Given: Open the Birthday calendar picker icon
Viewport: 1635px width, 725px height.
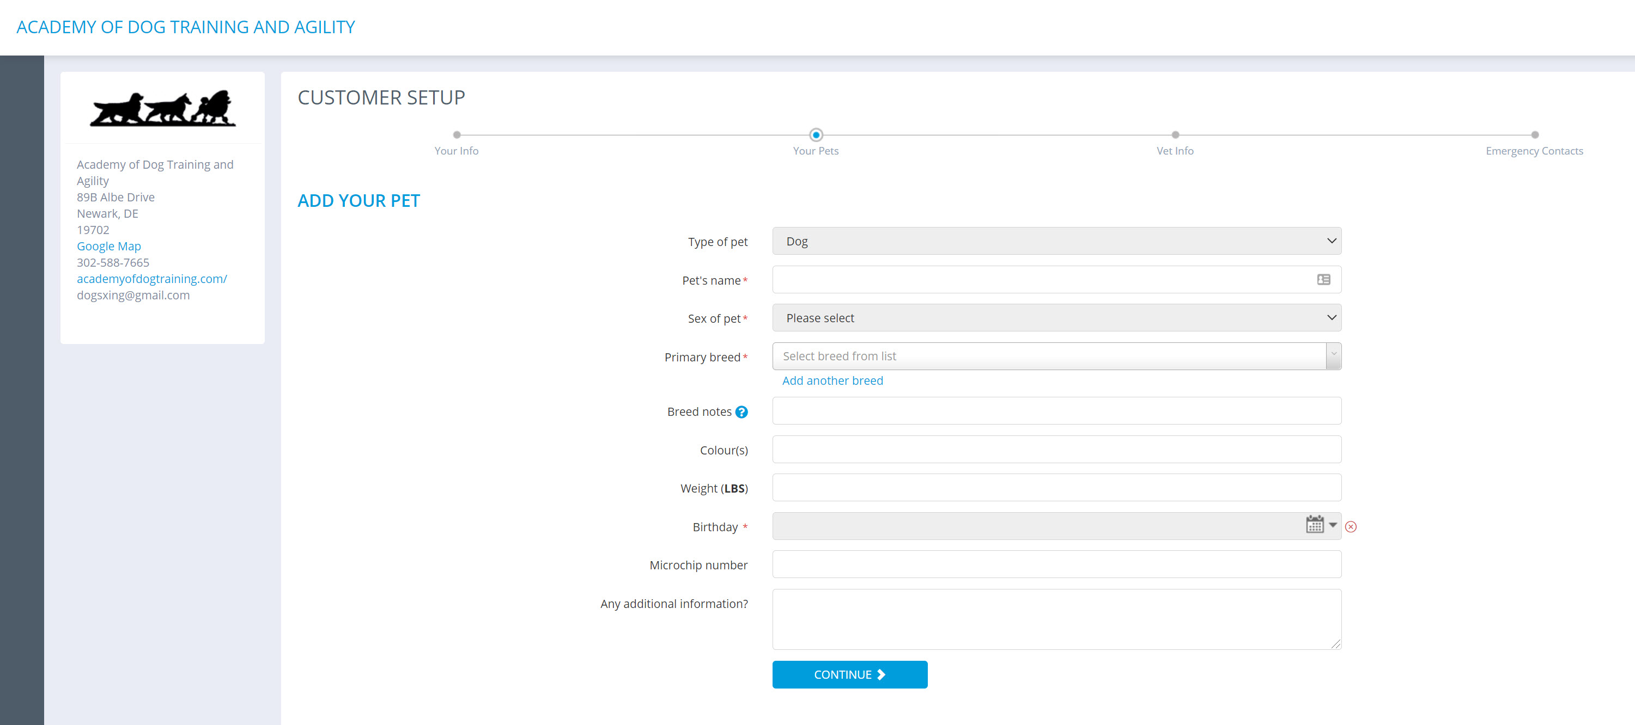Looking at the screenshot, I should 1315,525.
